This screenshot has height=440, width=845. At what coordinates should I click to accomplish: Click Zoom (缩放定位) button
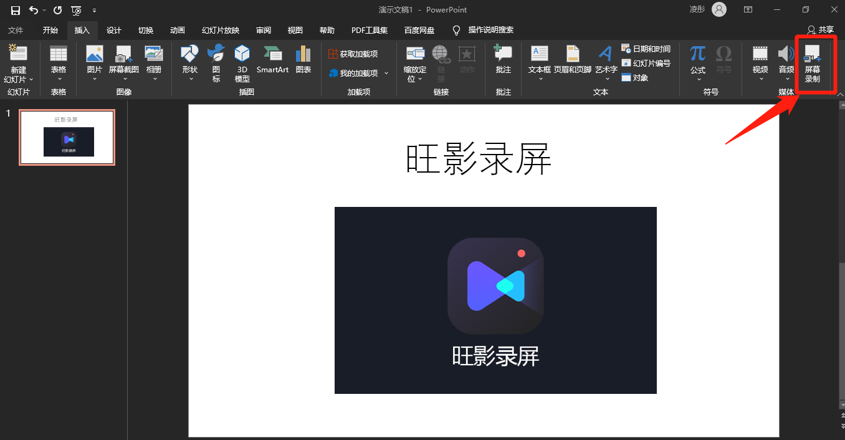click(415, 64)
